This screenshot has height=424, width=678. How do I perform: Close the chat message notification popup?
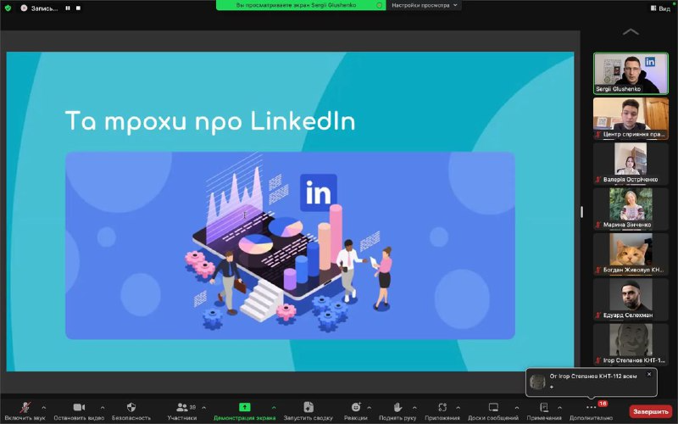649,374
